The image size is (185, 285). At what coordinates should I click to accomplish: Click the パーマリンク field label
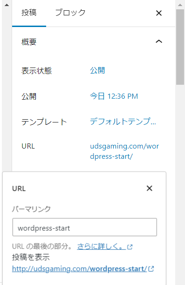(x=31, y=209)
